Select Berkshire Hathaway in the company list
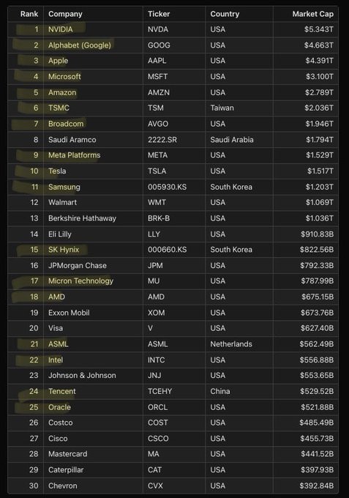This screenshot has width=349, height=498. pos(82,218)
